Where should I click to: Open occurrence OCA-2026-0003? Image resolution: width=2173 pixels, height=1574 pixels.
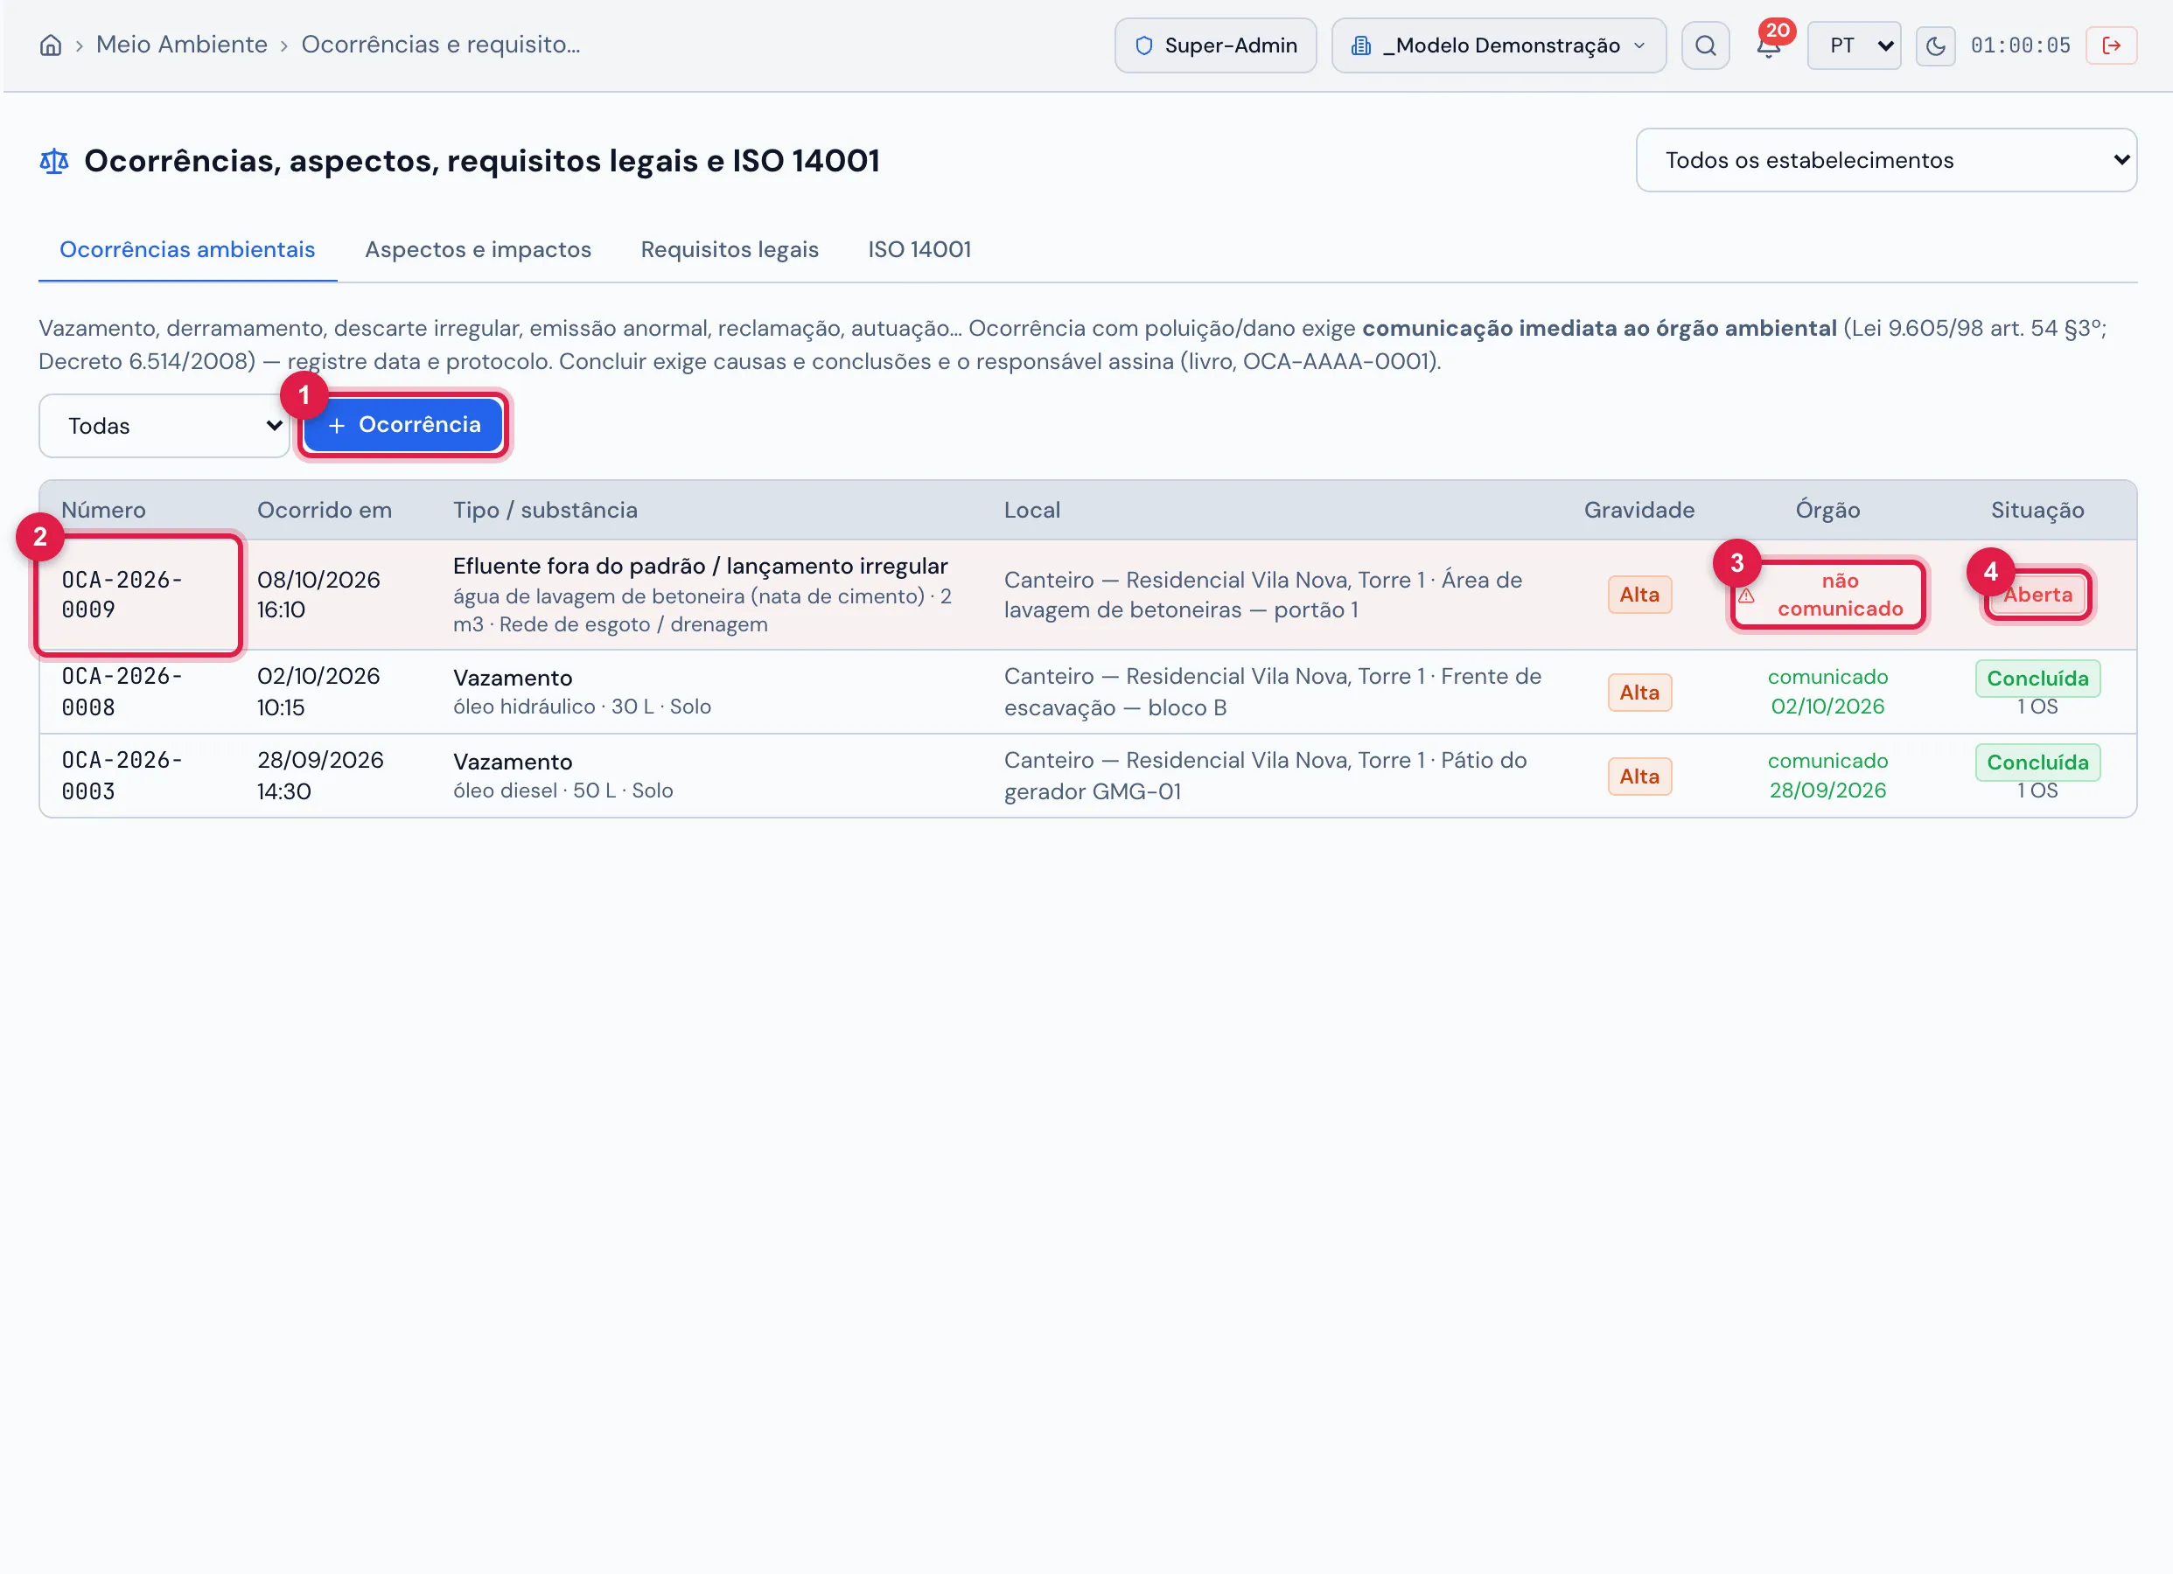click(122, 775)
